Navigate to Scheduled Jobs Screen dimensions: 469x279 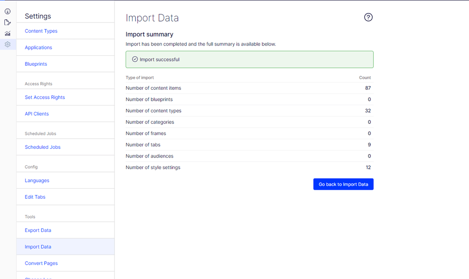pos(43,147)
